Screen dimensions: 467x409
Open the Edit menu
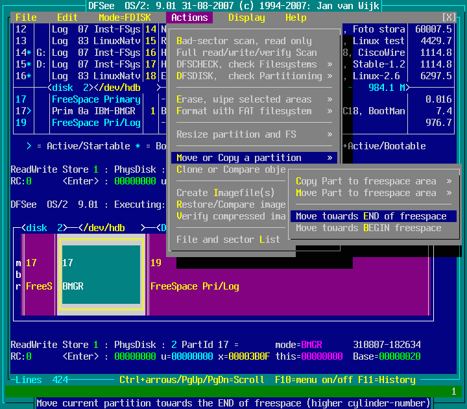click(67, 18)
